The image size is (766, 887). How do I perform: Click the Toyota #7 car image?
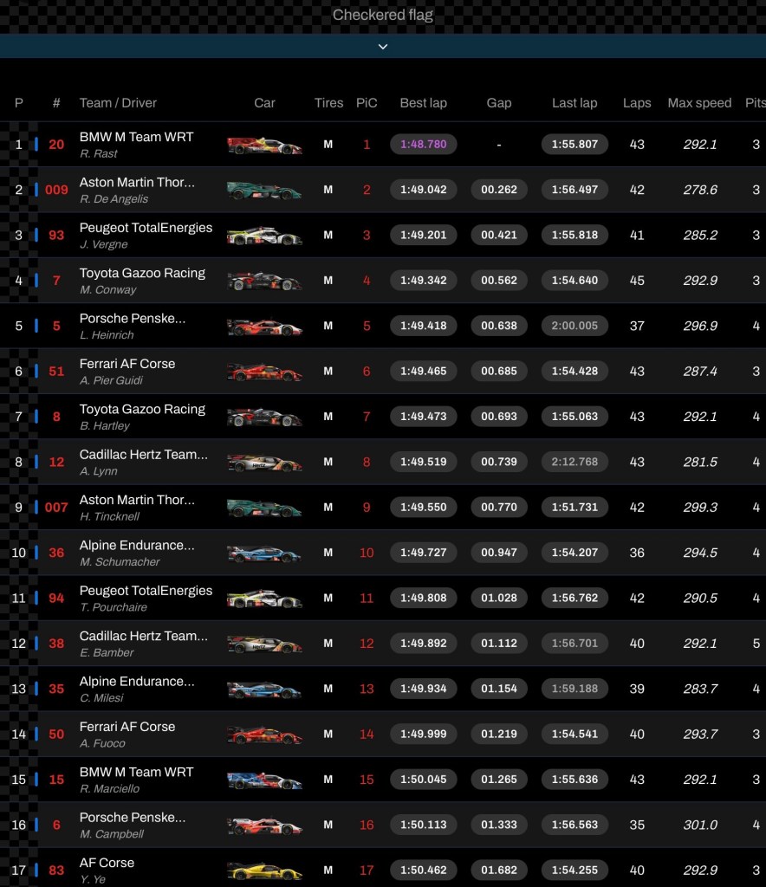point(264,282)
